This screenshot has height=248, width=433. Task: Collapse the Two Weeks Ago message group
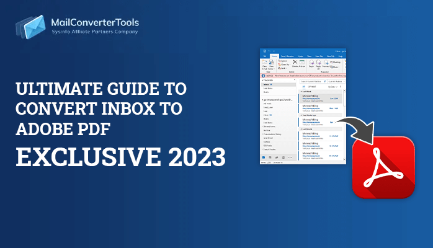tap(301, 115)
